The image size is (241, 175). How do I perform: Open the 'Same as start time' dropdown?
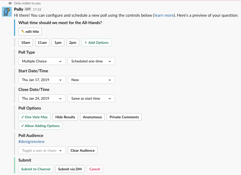click(x=91, y=98)
